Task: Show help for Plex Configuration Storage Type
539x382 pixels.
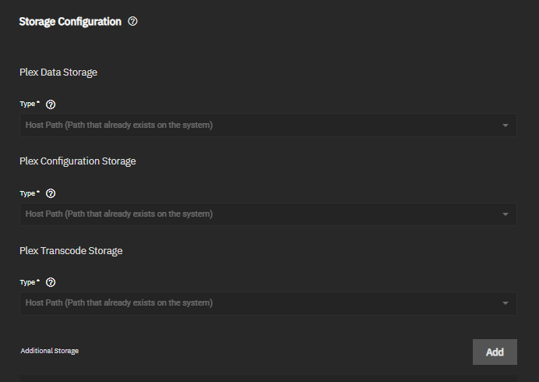Action: coord(51,193)
